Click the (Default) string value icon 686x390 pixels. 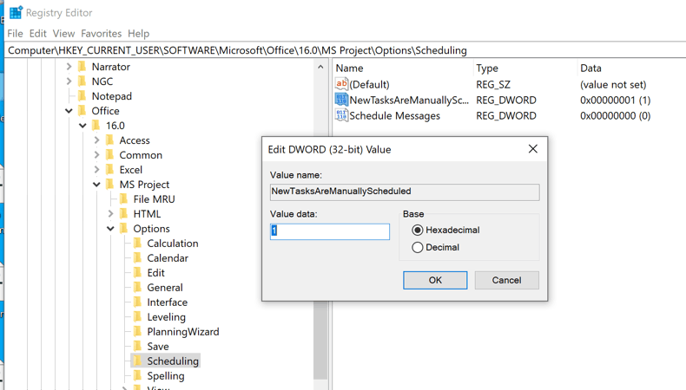tap(341, 84)
